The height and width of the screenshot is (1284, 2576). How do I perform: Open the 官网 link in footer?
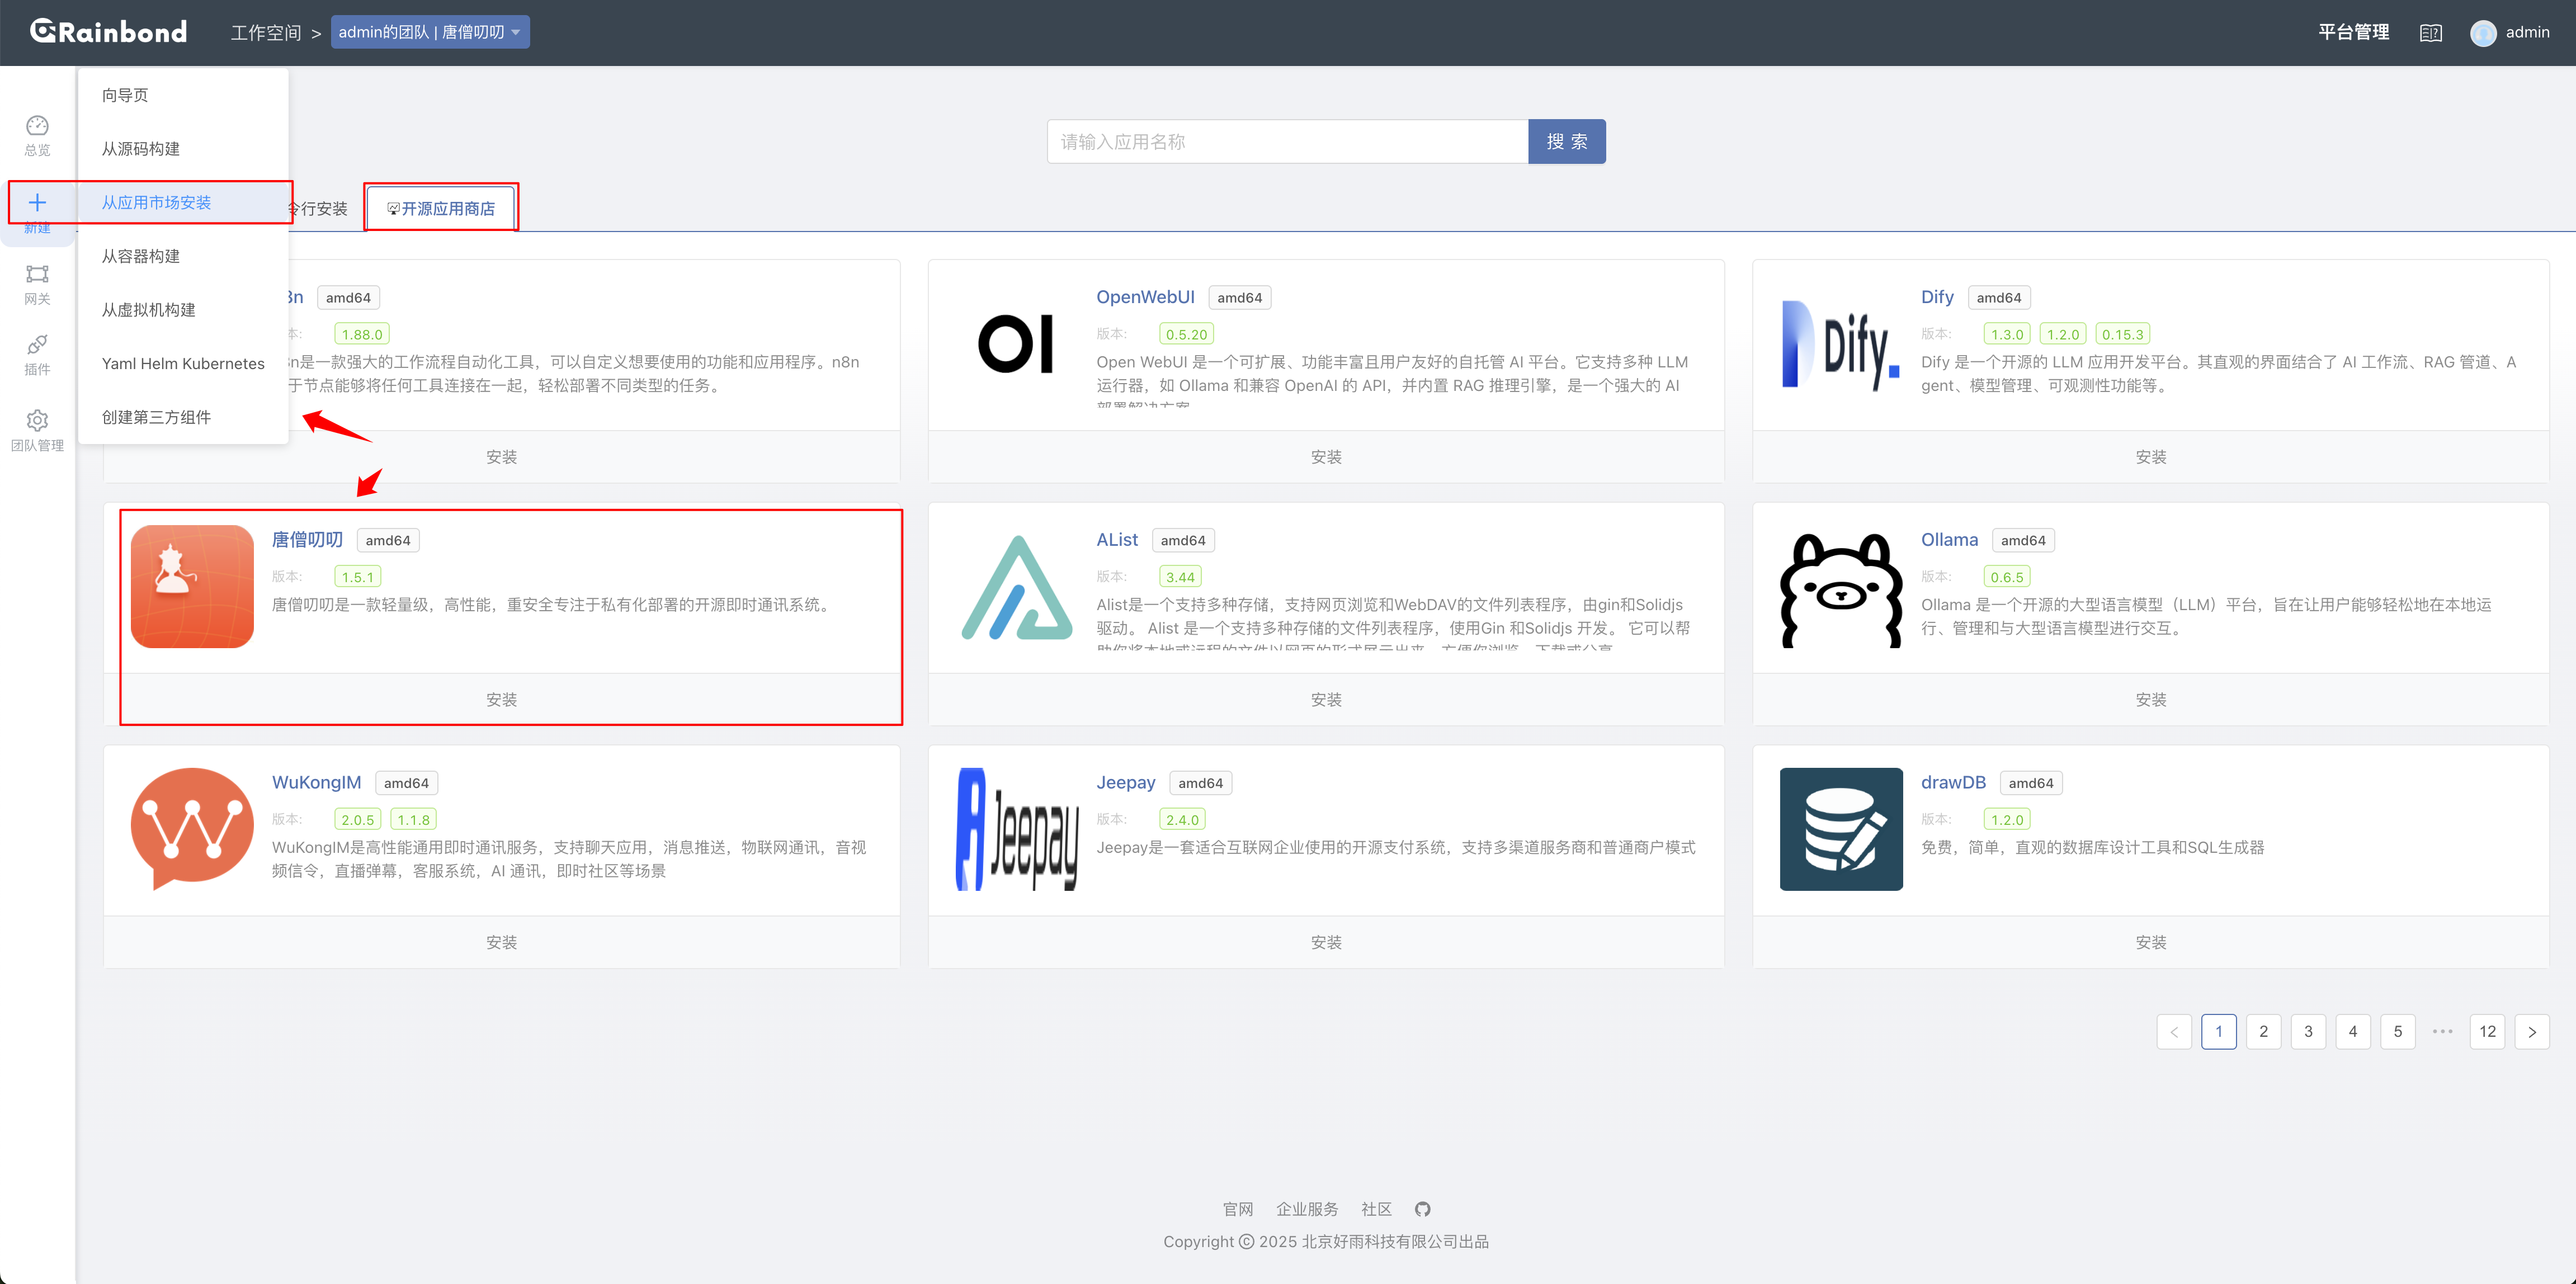[x=1239, y=1208]
